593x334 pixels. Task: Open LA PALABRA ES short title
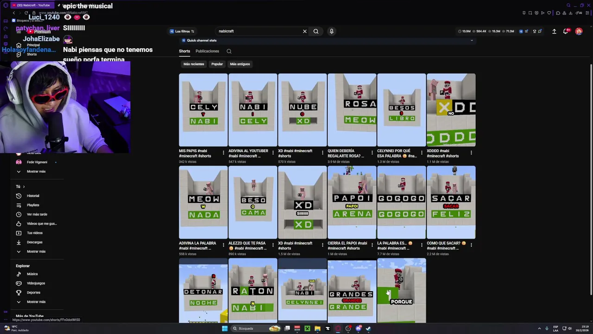pos(395,245)
